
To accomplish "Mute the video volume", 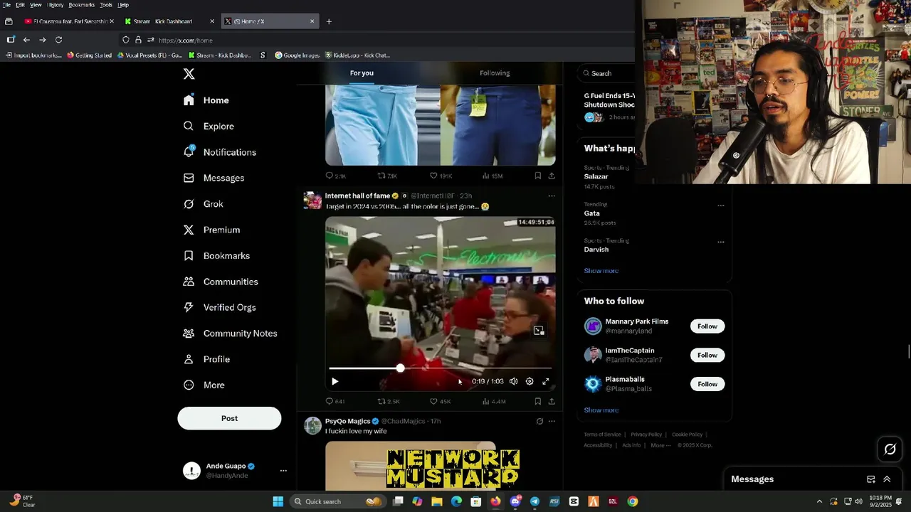I will pos(513,381).
